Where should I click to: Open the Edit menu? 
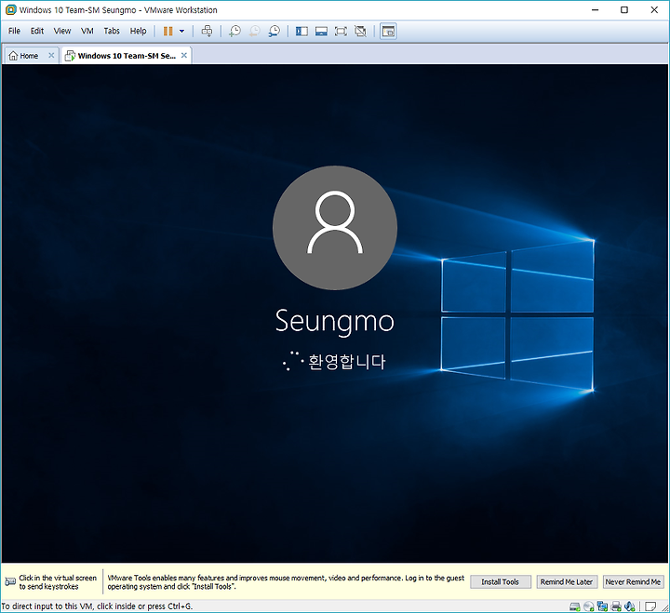pos(36,31)
